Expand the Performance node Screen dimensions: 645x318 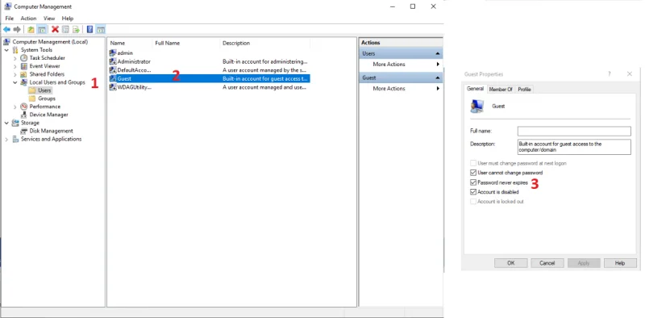click(15, 107)
